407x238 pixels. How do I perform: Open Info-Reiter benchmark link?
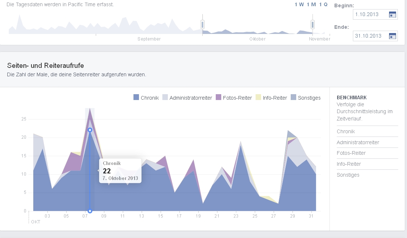[350, 164]
